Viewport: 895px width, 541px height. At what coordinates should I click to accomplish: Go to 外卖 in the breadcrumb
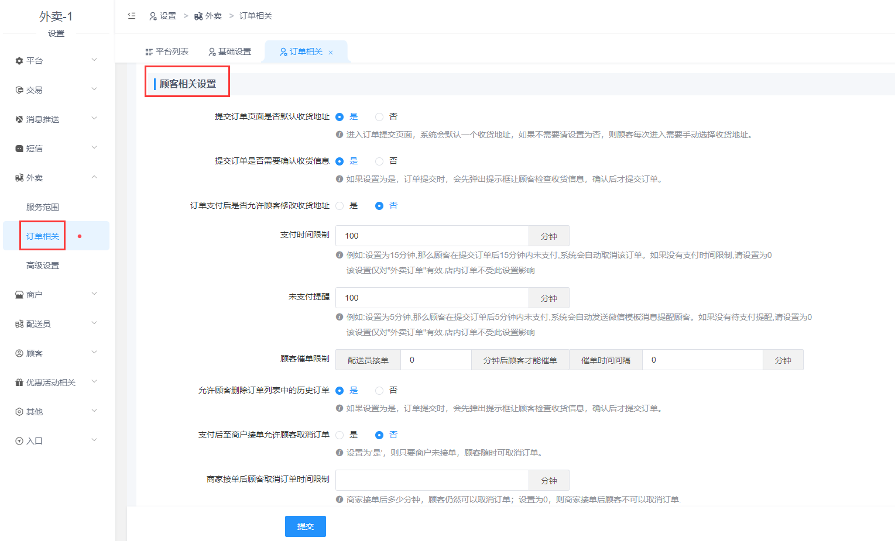pos(208,16)
